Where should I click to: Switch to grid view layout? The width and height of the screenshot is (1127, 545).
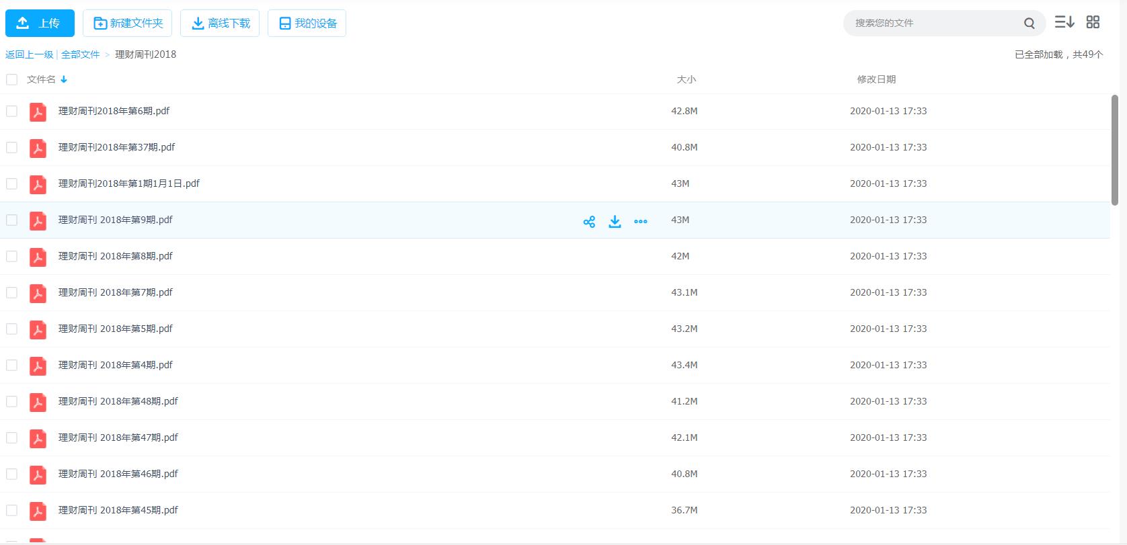coord(1093,22)
